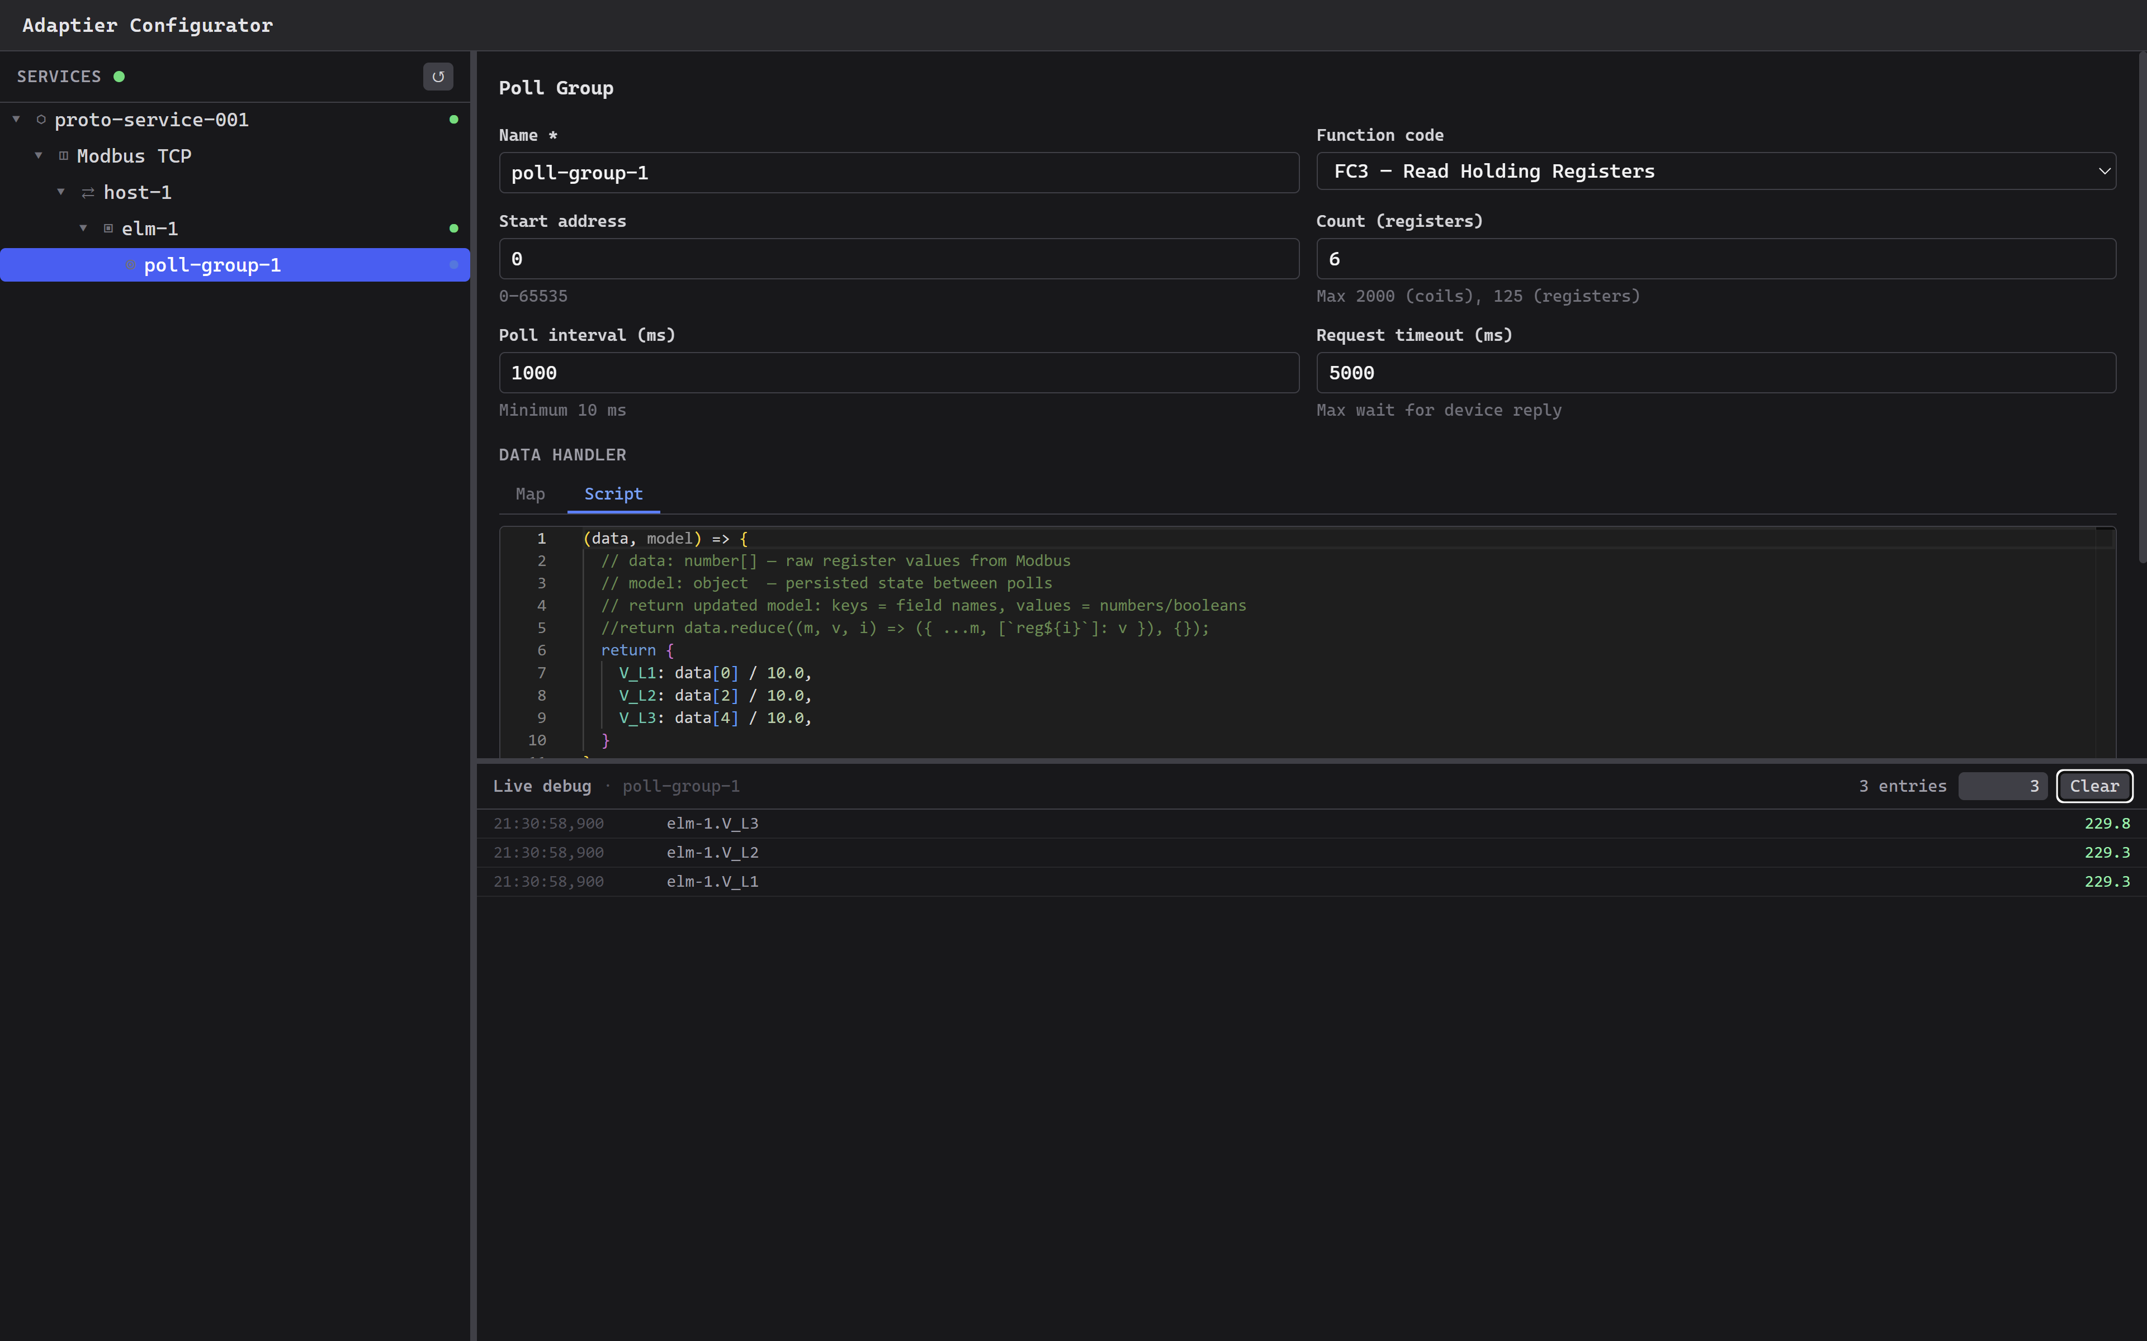Click the device icon next to elm-1
Viewport: 2147px width, 1341px height.
pyautogui.click(x=108, y=228)
